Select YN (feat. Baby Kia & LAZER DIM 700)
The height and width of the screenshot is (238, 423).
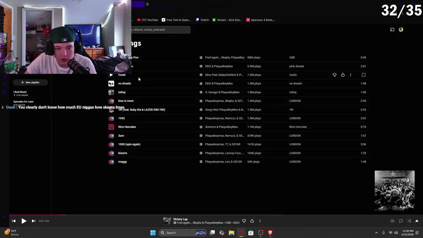[141, 110]
